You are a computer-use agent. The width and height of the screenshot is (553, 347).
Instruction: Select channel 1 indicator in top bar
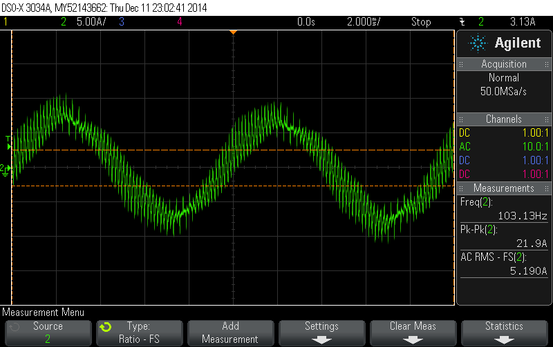[x=6, y=22]
